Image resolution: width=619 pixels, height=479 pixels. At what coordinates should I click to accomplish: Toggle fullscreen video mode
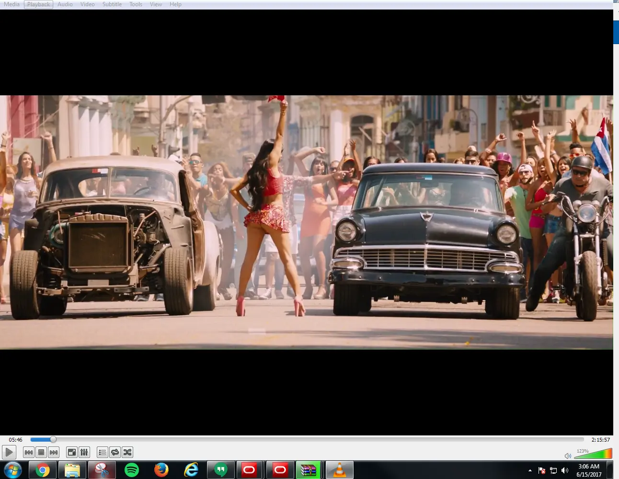(72, 452)
